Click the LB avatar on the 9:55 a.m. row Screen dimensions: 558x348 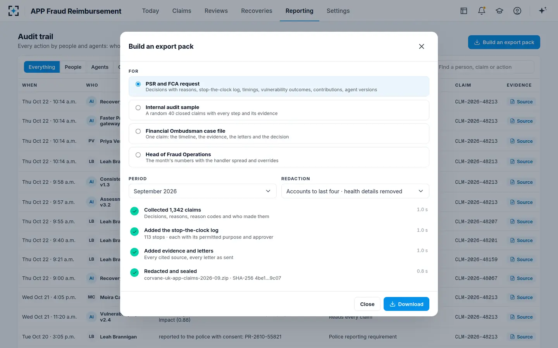pyautogui.click(x=91, y=222)
